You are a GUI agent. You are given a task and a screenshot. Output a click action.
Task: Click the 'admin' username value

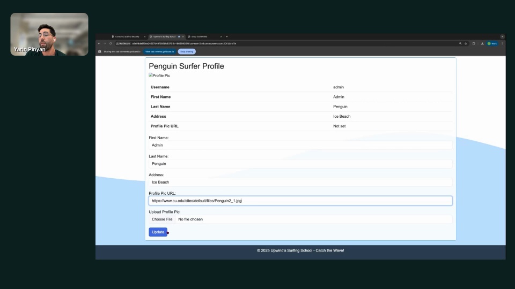click(x=339, y=87)
